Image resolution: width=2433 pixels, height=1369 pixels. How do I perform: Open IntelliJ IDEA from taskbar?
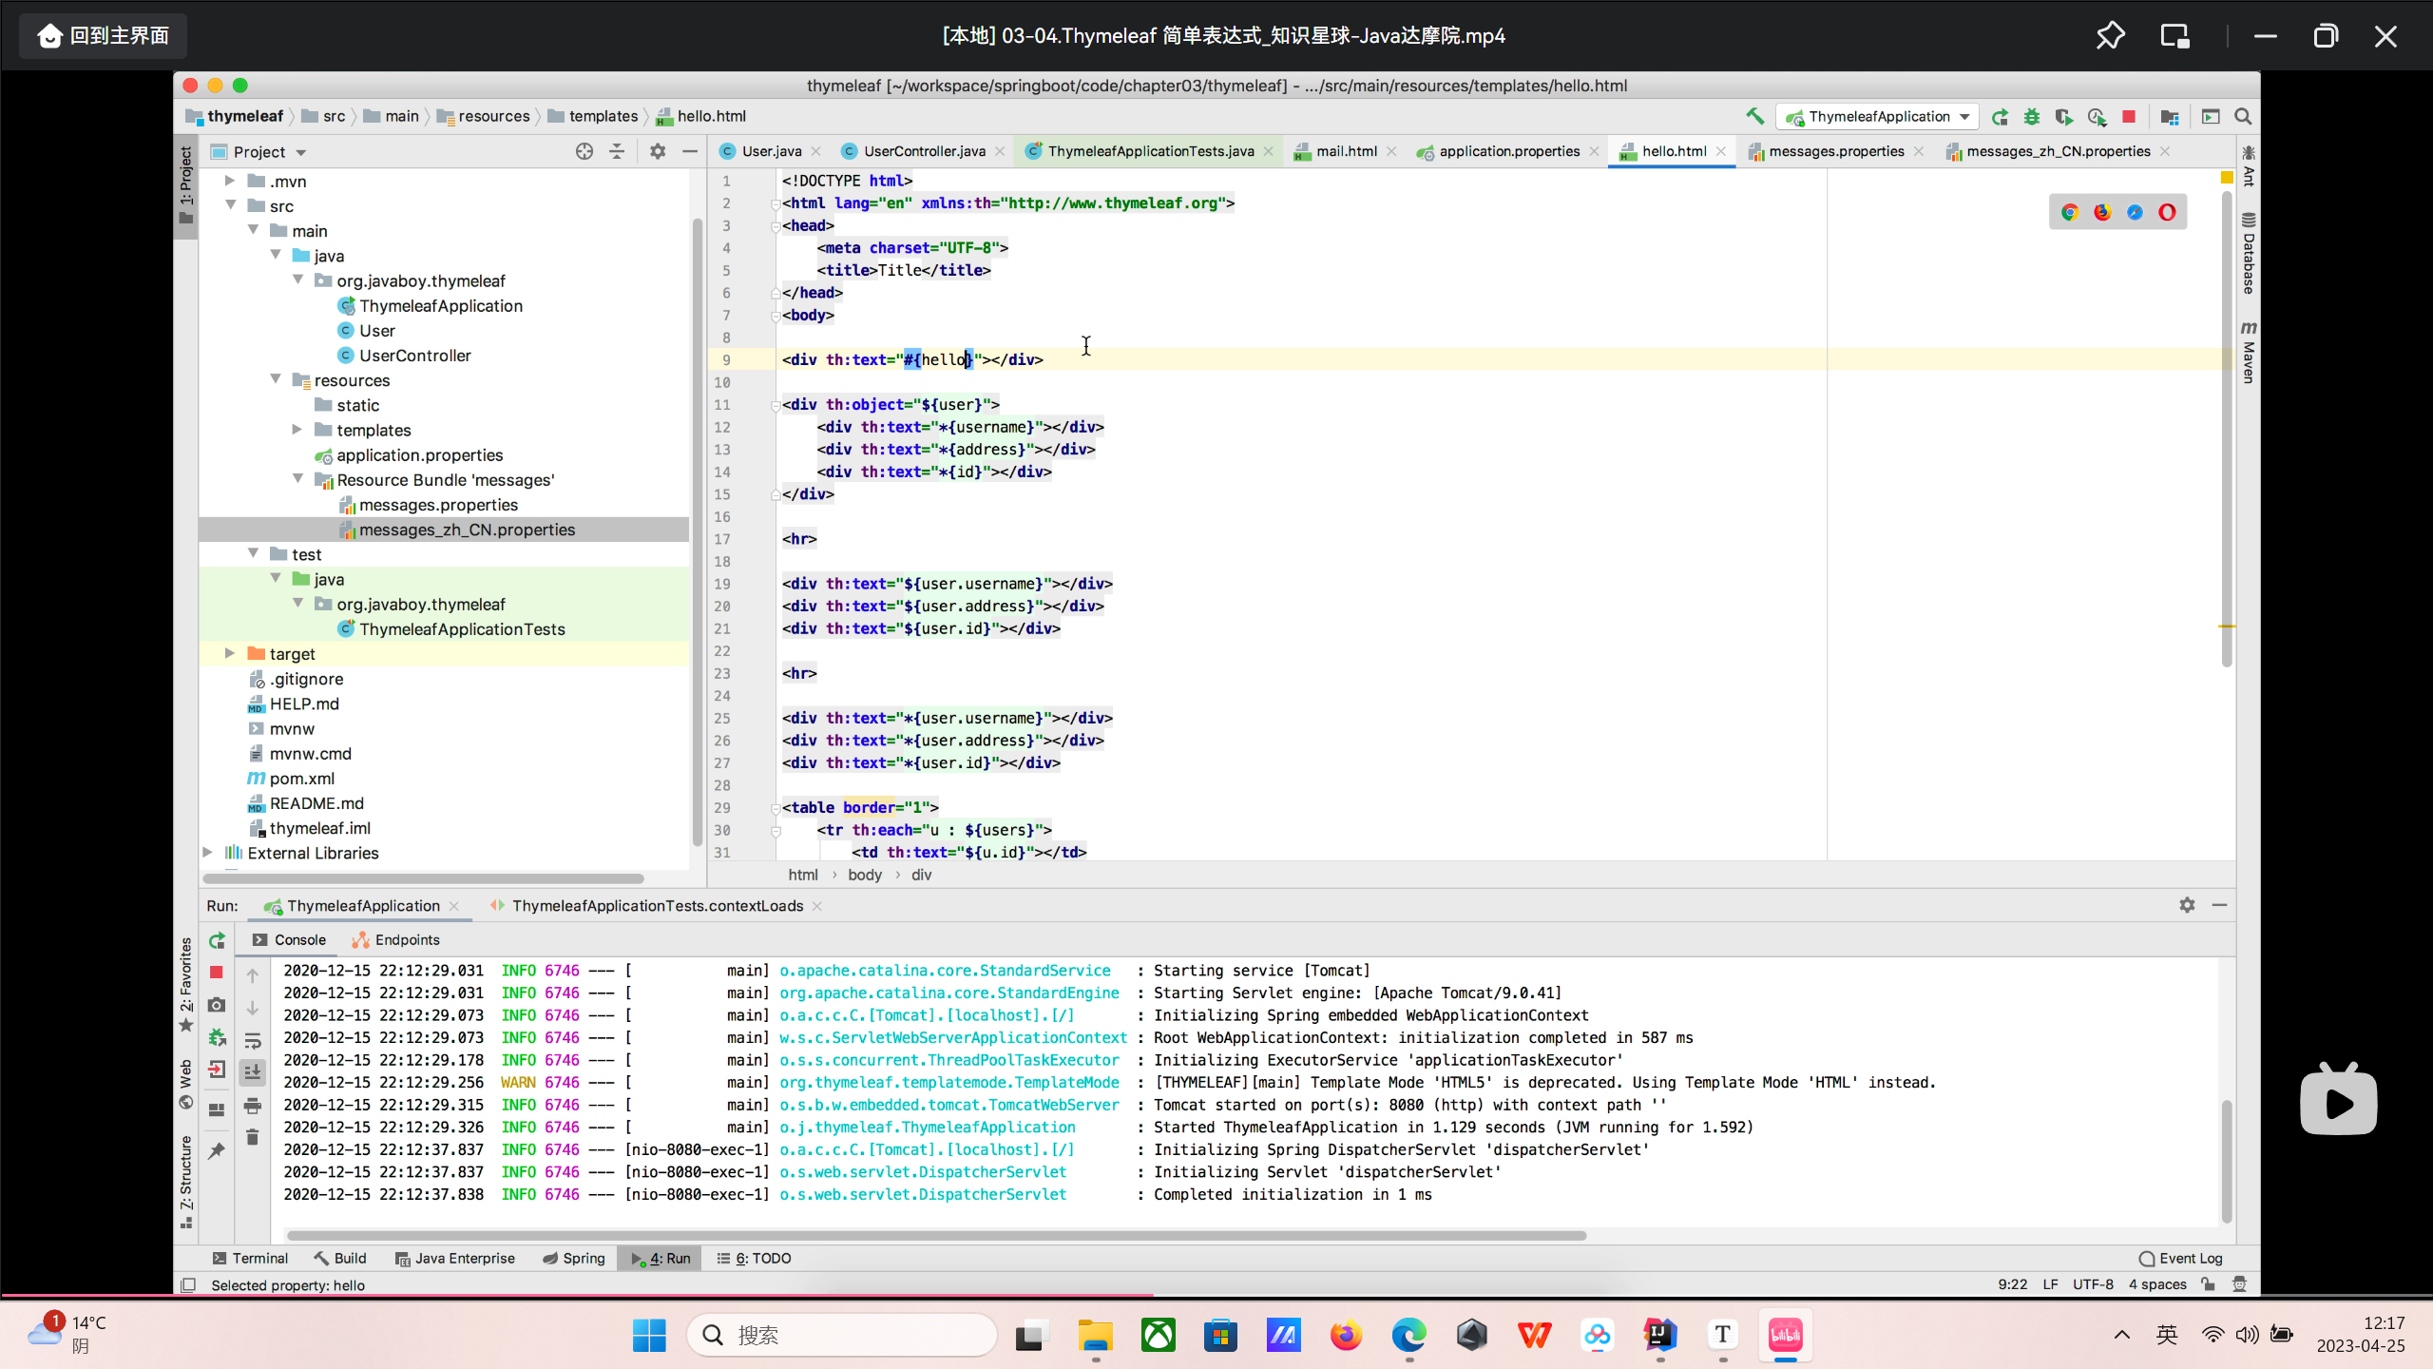click(1659, 1336)
